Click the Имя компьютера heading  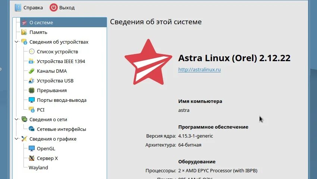click(x=200, y=101)
